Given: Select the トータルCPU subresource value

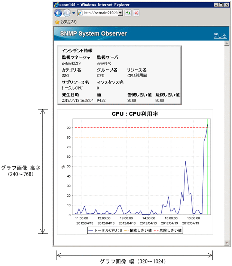Looking at the screenshot, I should (x=72, y=88).
